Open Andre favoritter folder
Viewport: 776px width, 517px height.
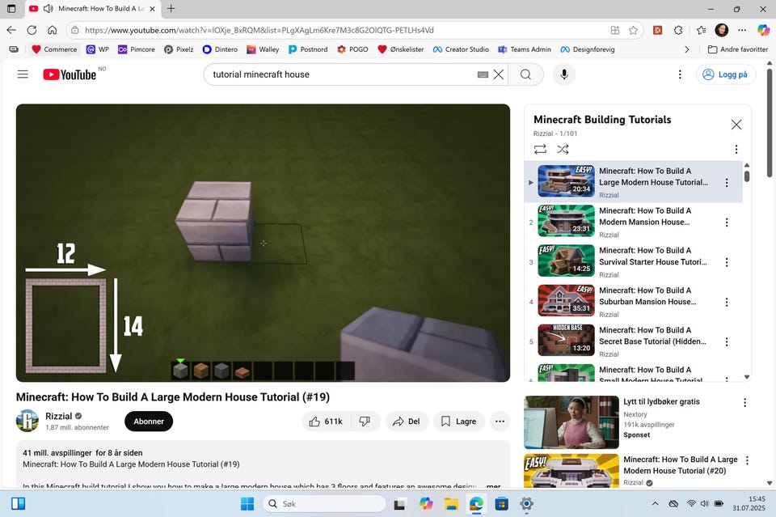738,49
